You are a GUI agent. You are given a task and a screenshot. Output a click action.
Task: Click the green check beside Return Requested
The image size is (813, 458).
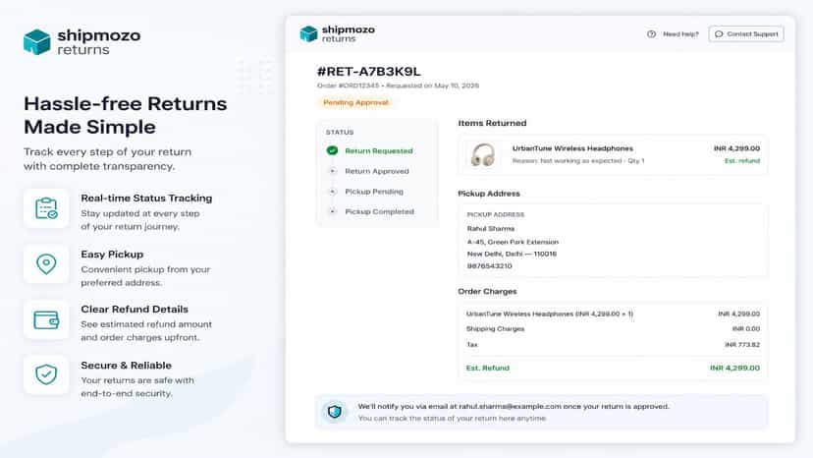332,150
